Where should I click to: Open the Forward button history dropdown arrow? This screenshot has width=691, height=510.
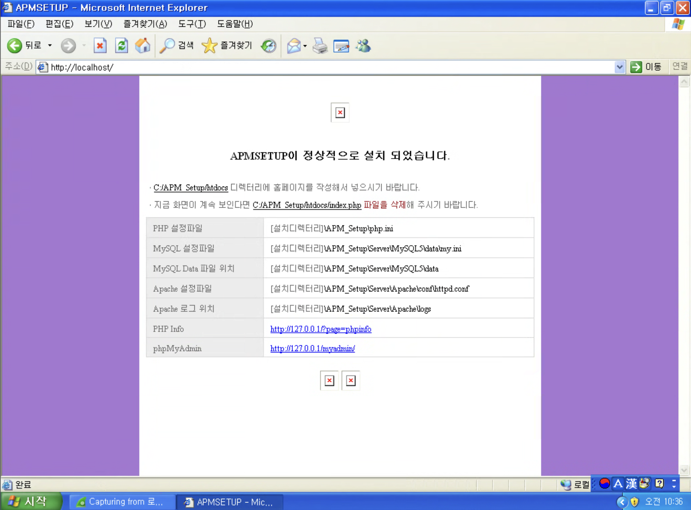click(x=84, y=46)
